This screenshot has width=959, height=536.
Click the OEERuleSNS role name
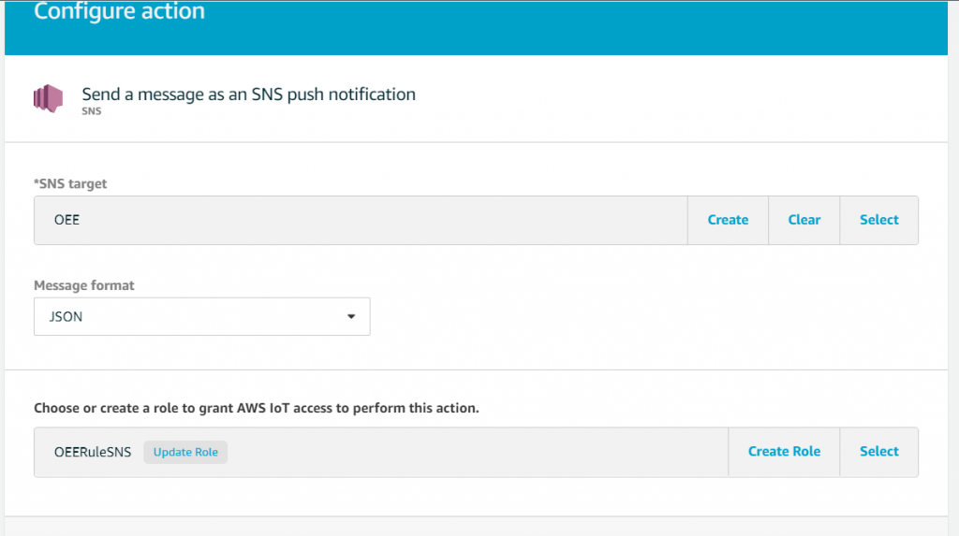(93, 452)
